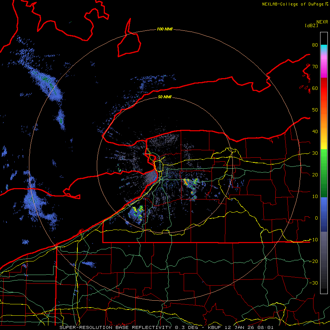Click the 0.3 DEG elevation angle text
This screenshot has height=330, width=330.
(187, 327)
